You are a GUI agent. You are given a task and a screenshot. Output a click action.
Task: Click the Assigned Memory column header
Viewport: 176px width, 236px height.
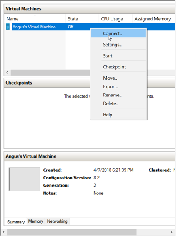click(x=154, y=19)
